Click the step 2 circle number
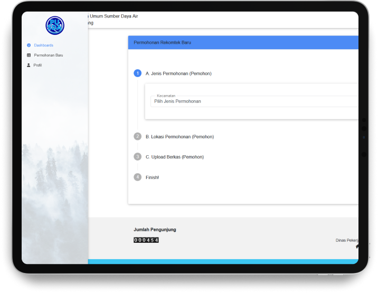 coord(138,136)
